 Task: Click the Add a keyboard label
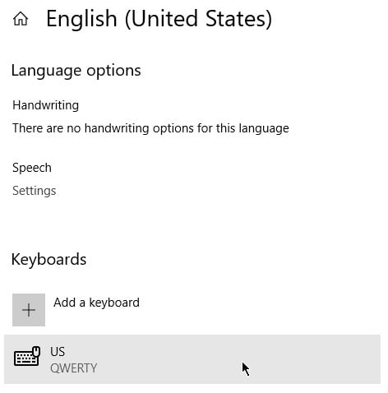pos(96,303)
